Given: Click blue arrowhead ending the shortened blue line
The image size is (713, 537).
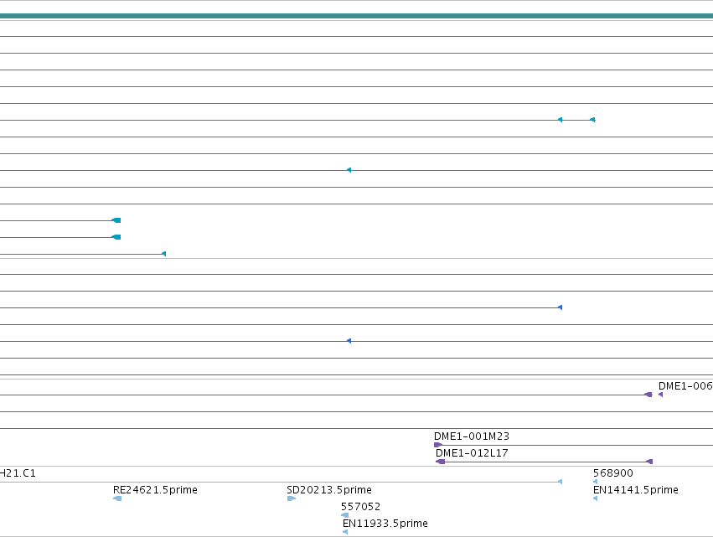Looking at the screenshot, I should coord(561,307).
